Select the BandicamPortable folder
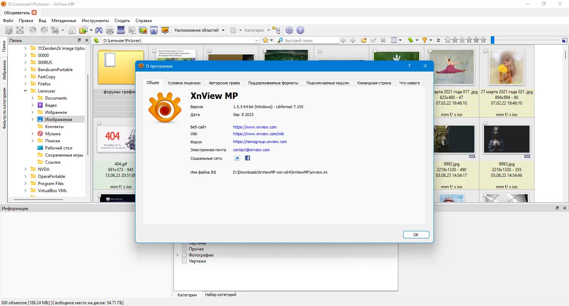The height and width of the screenshot is (306, 569). coord(55,70)
